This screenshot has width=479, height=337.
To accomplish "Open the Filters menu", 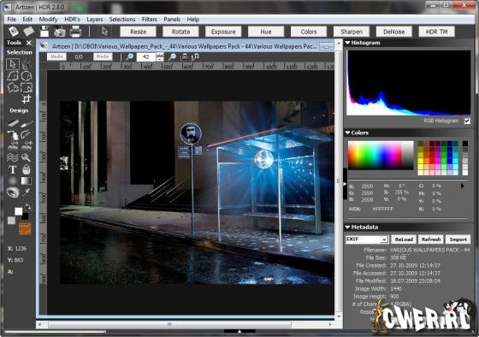I will 150,20.
